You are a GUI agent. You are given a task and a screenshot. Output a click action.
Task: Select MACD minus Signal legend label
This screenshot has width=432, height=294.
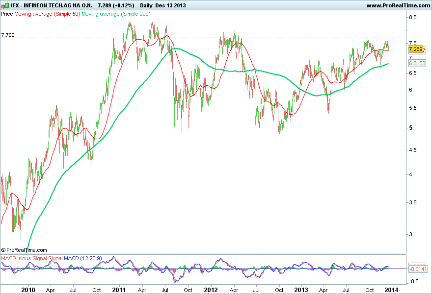click(24, 258)
